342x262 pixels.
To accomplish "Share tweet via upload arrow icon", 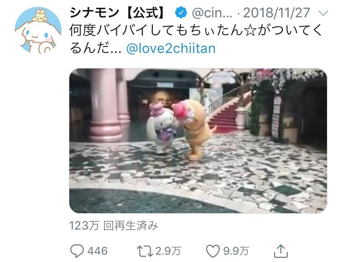I will click(x=281, y=251).
